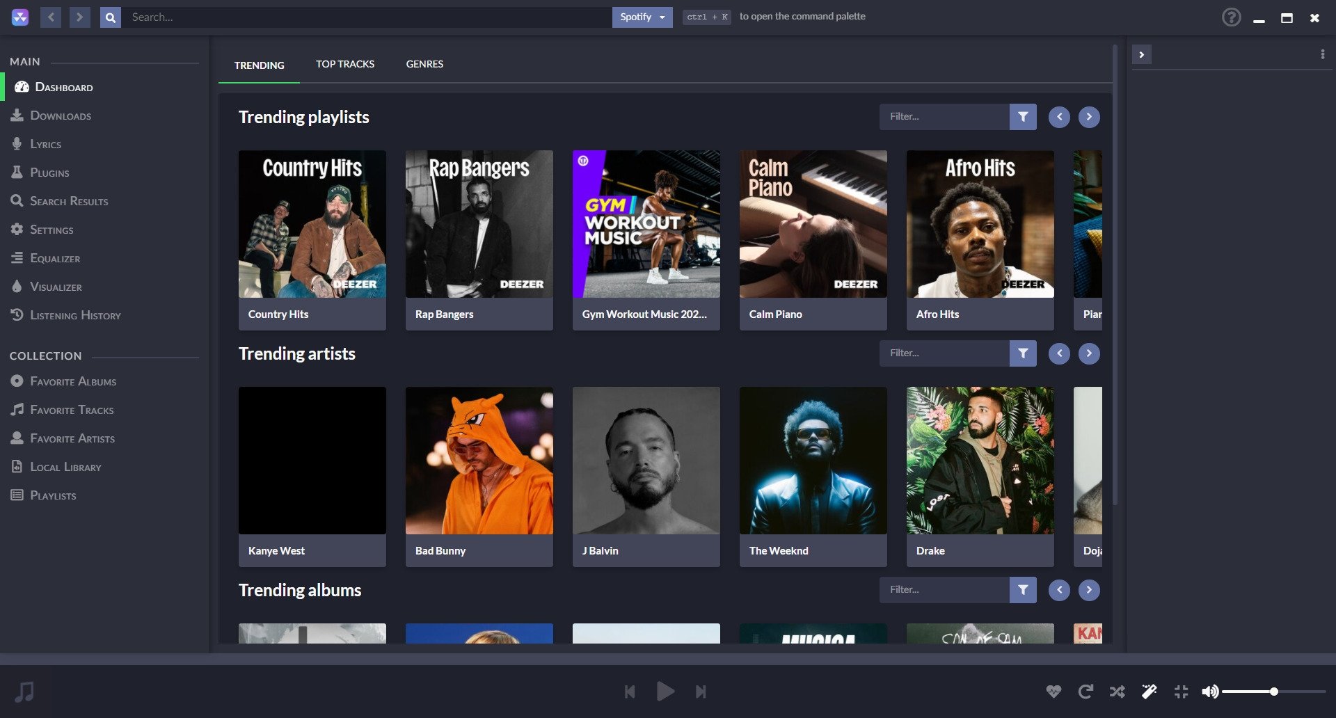Toggle shuffle playback
Viewport: 1336px width, 718px height.
1117,692
